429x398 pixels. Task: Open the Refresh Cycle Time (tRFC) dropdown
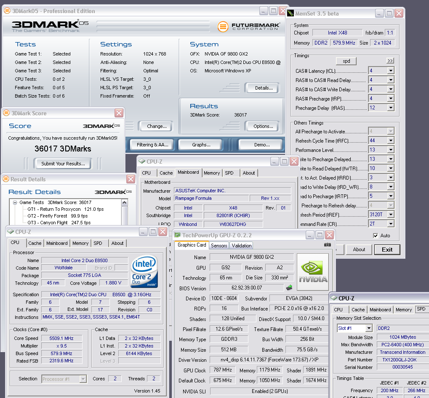[x=390, y=141]
